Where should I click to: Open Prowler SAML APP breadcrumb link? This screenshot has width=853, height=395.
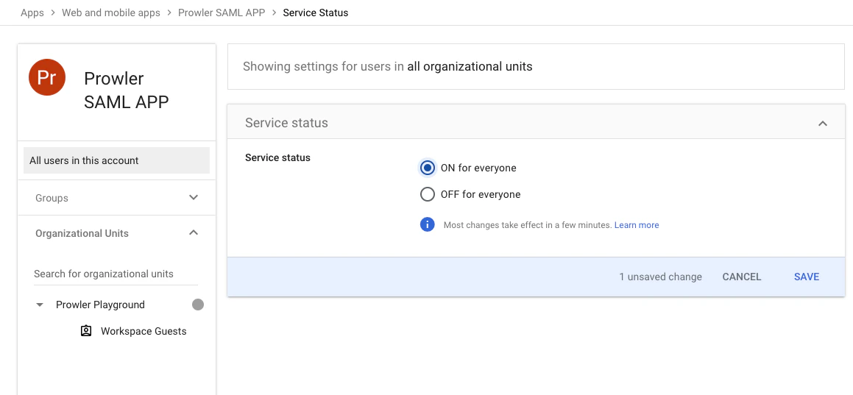coord(222,13)
